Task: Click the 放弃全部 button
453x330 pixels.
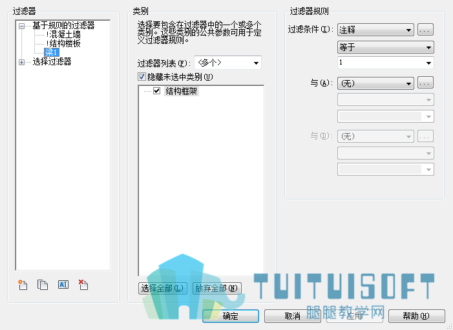Action: [x=216, y=288]
